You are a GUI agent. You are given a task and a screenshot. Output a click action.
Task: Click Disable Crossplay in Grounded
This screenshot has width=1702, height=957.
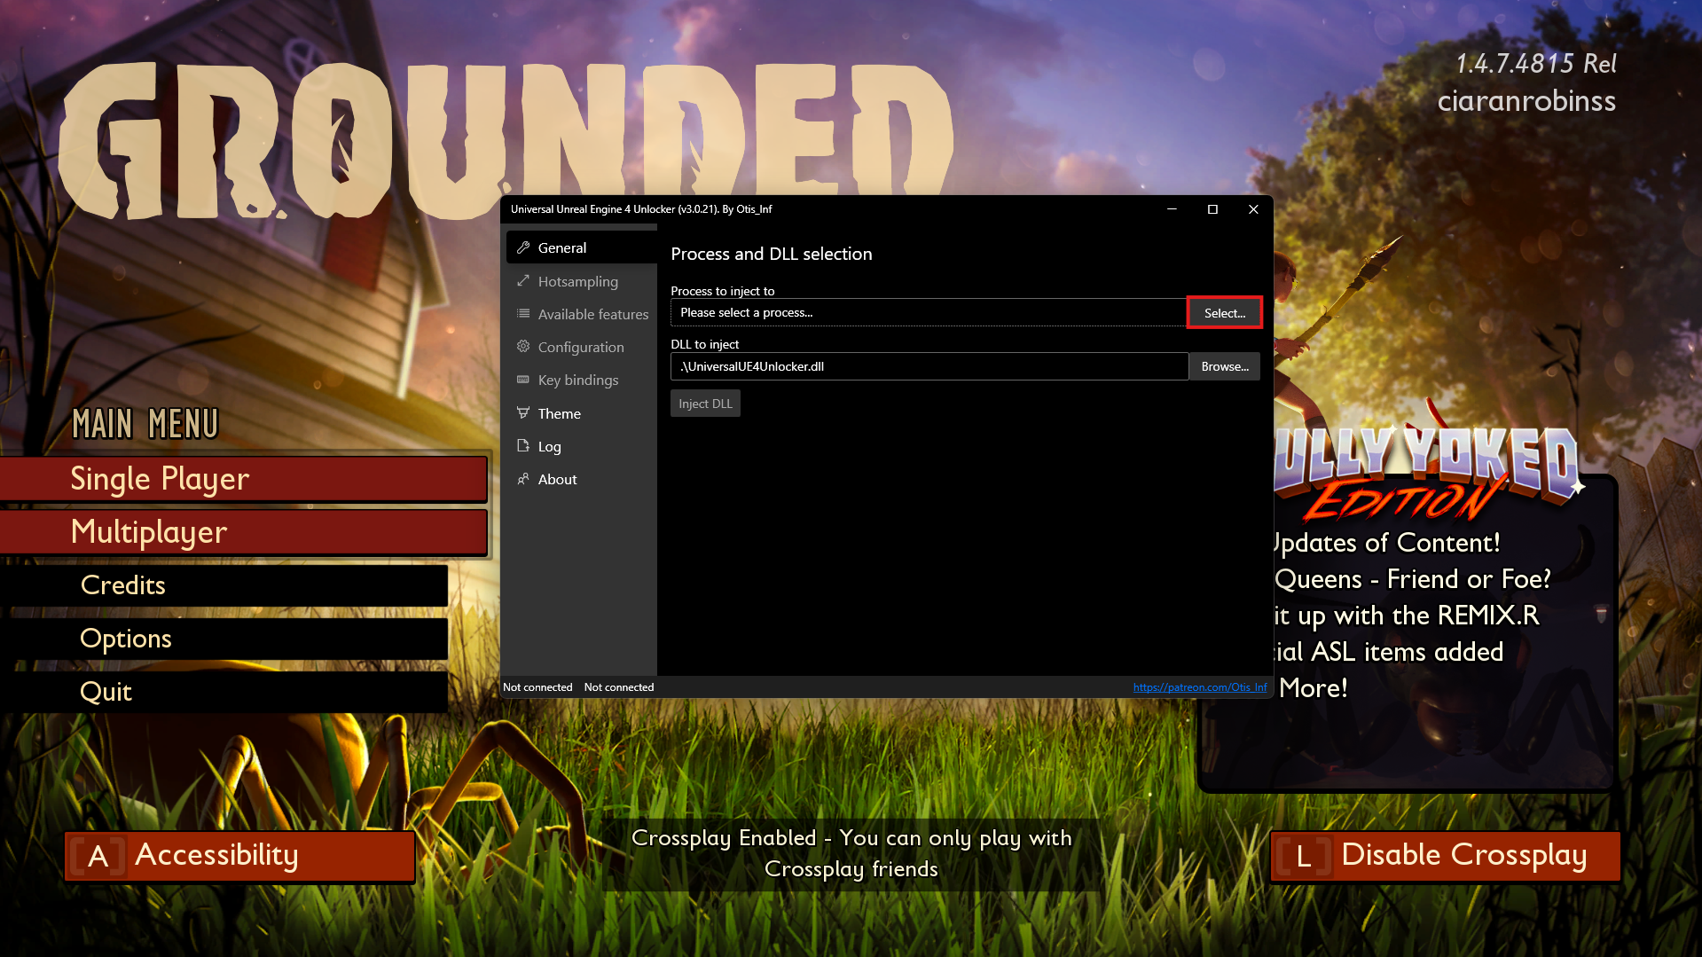1445,856
